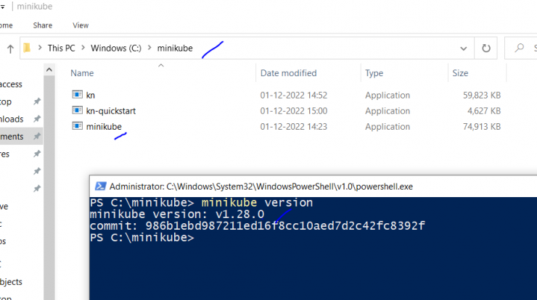Sort files by the Name column
Screen dimensions: 537x300
(82, 73)
